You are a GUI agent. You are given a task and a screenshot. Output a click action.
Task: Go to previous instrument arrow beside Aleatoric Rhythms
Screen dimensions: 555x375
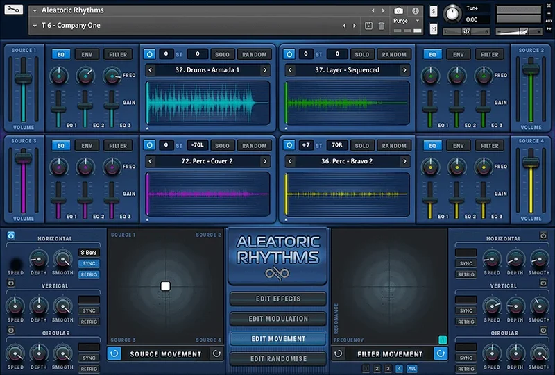373,11
